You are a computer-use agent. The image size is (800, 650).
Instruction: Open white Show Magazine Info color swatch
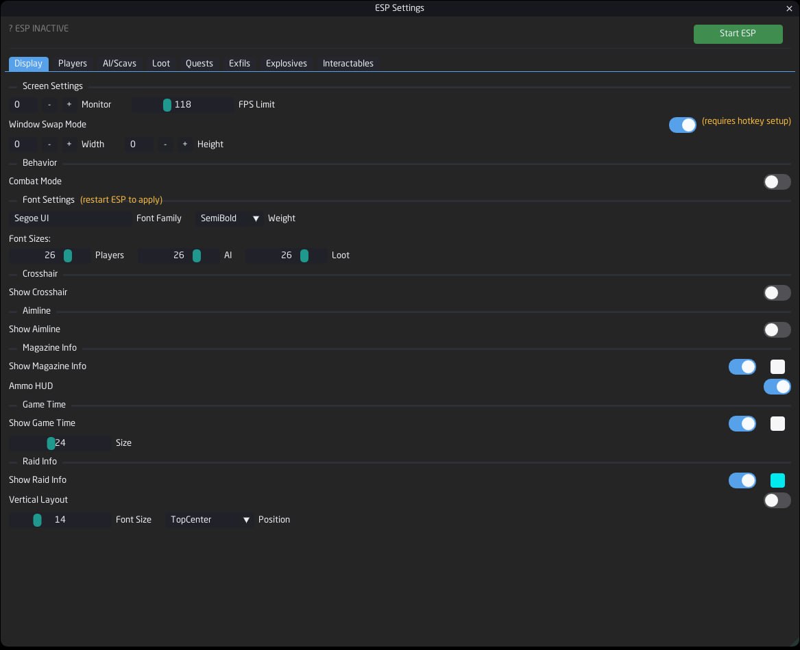777,366
